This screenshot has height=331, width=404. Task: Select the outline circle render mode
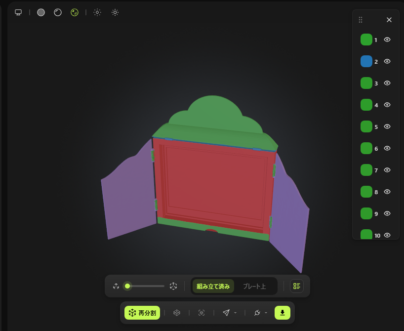[x=58, y=12]
